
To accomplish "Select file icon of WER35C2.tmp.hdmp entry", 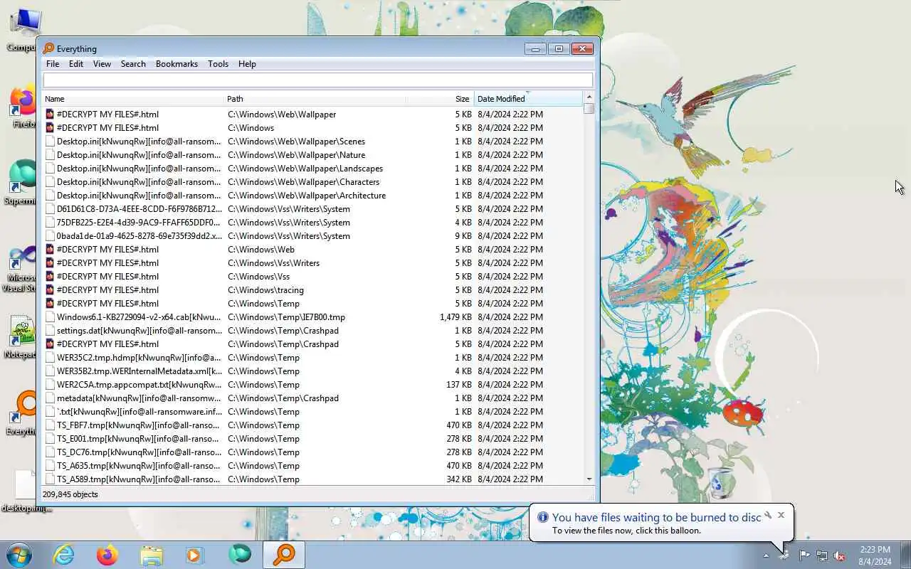I will (50, 357).
